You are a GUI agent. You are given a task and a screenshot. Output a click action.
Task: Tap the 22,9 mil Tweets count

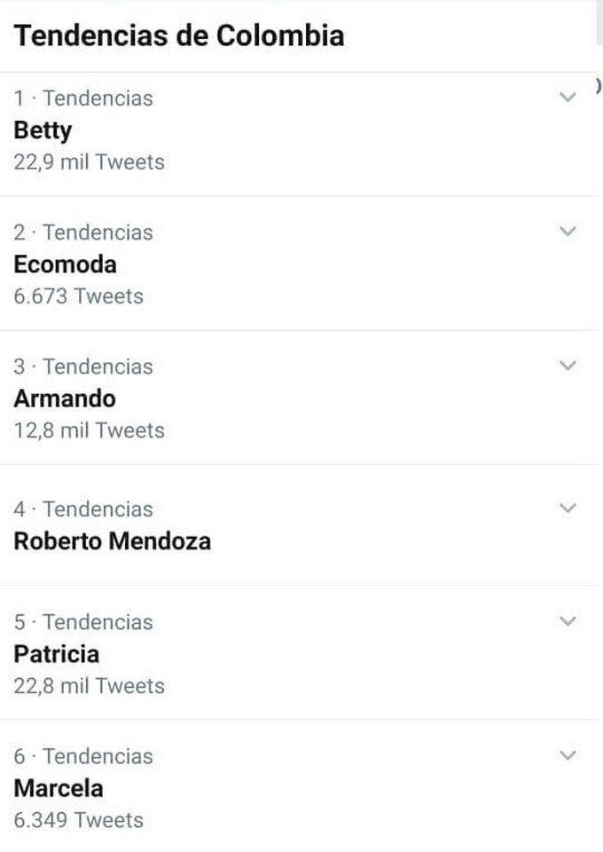tap(89, 162)
